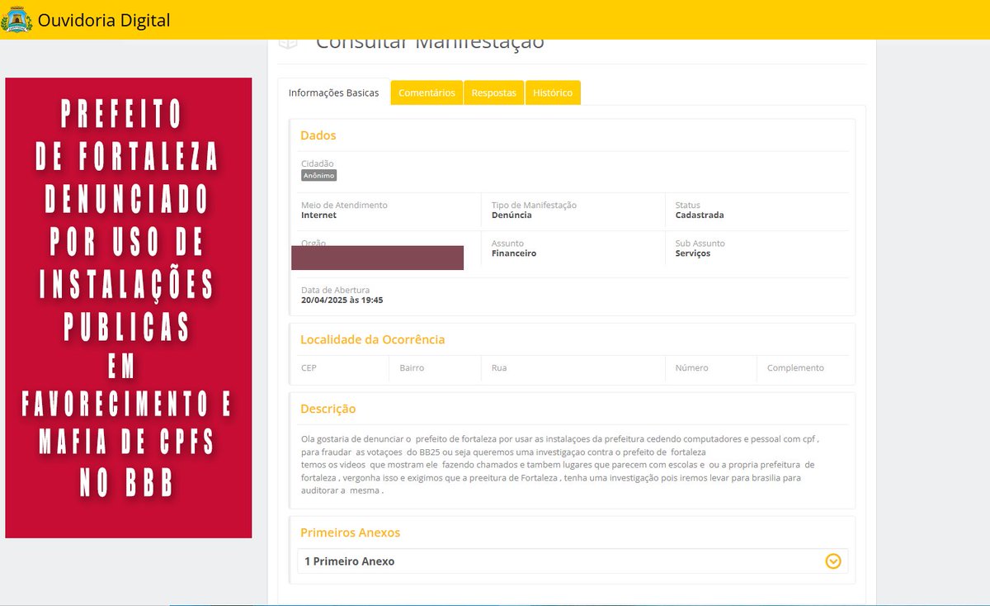Select the opening date 20/04/2025 às 19:45
The height and width of the screenshot is (606, 990).
point(342,301)
